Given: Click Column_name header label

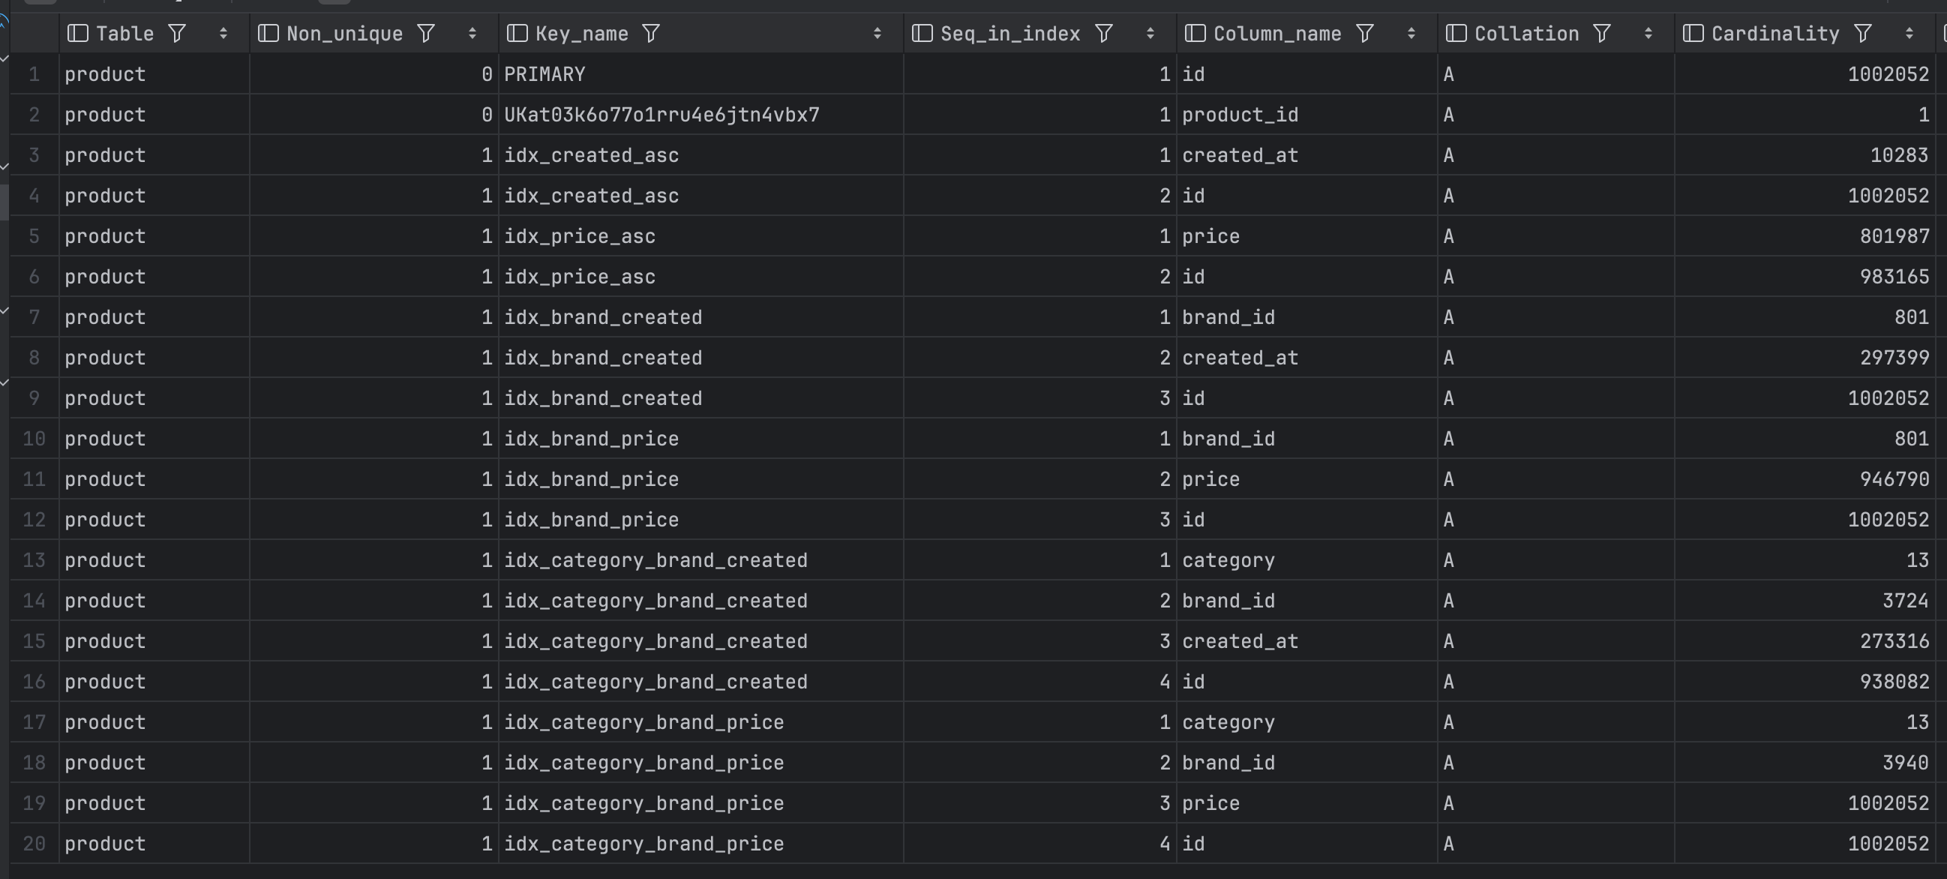Looking at the screenshot, I should (1276, 33).
